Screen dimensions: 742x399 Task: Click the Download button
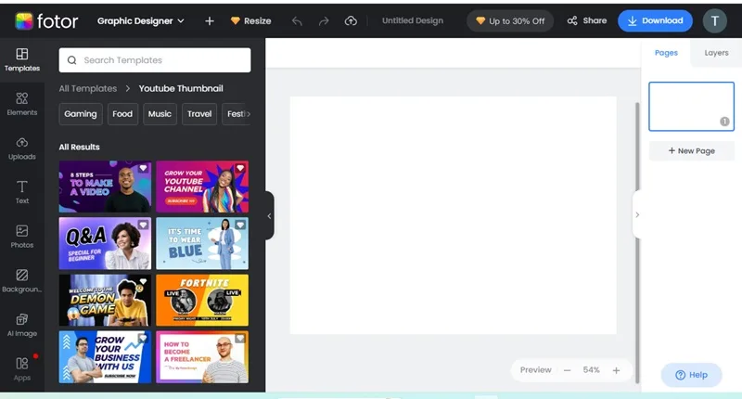click(x=655, y=20)
